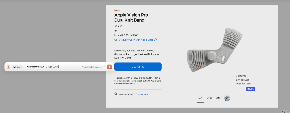
Task: Click the chat bubbles help icon
Action: (x=116, y=94)
